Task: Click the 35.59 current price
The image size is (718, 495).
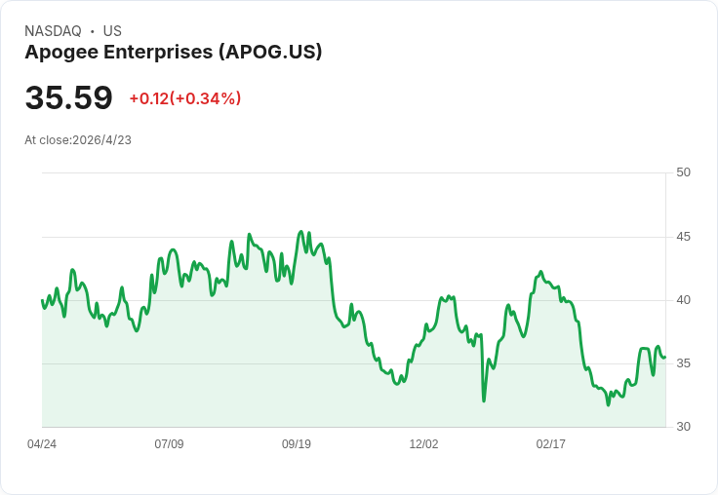Action: (x=68, y=98)
